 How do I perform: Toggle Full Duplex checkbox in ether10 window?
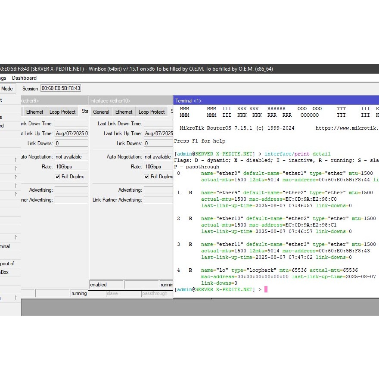pos(147,177)
